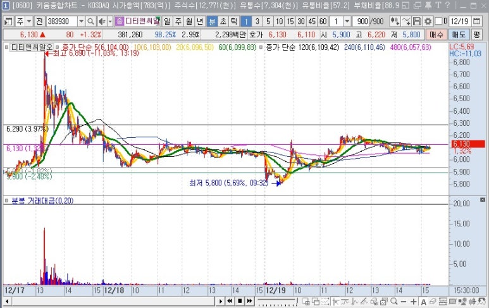Click the purple 증 badge before stock name
Viewport: 489px width, 308px height.
point(120,22)
